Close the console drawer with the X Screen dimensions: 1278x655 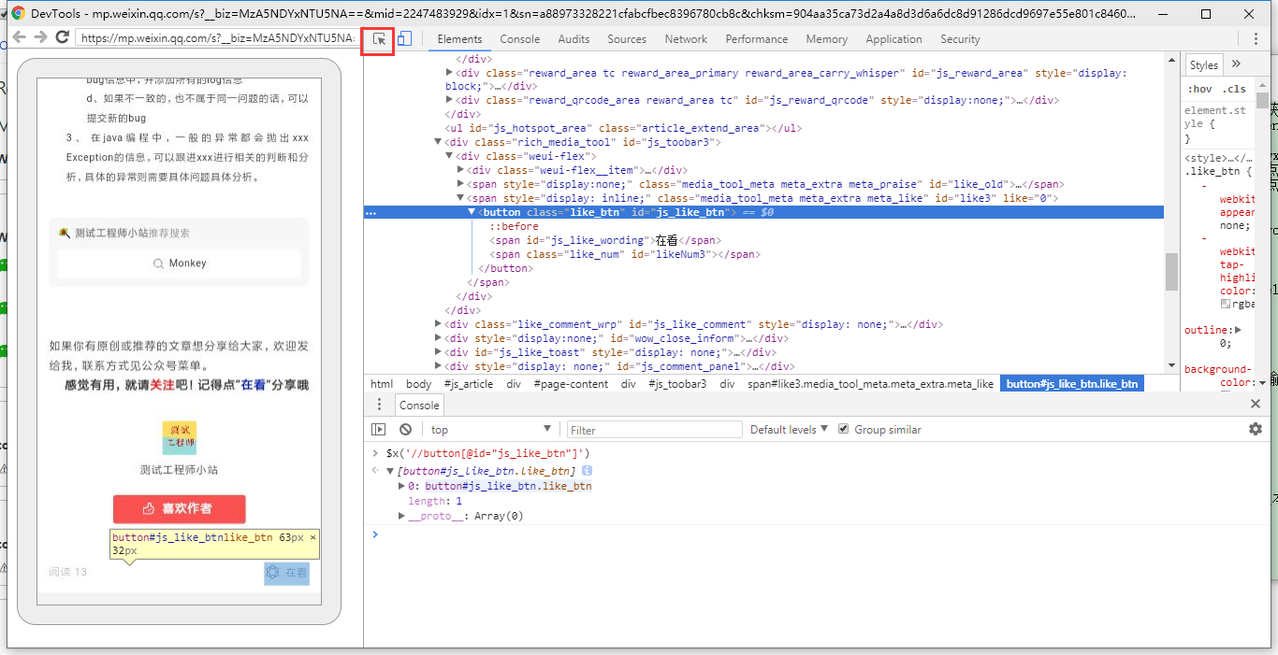[x=1256, y=405]
